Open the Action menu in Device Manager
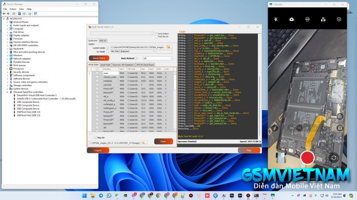Viewport: 357px width, 200px height. click(13, 9)
